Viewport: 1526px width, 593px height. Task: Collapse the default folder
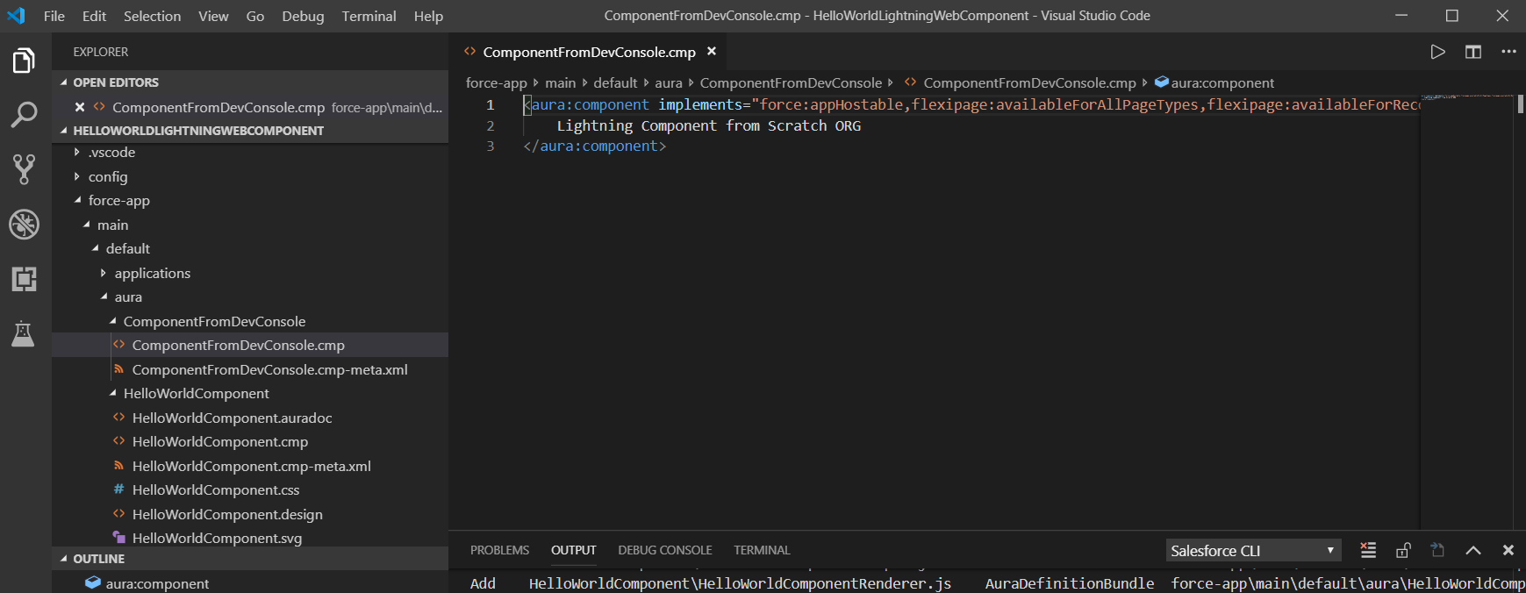250,249
